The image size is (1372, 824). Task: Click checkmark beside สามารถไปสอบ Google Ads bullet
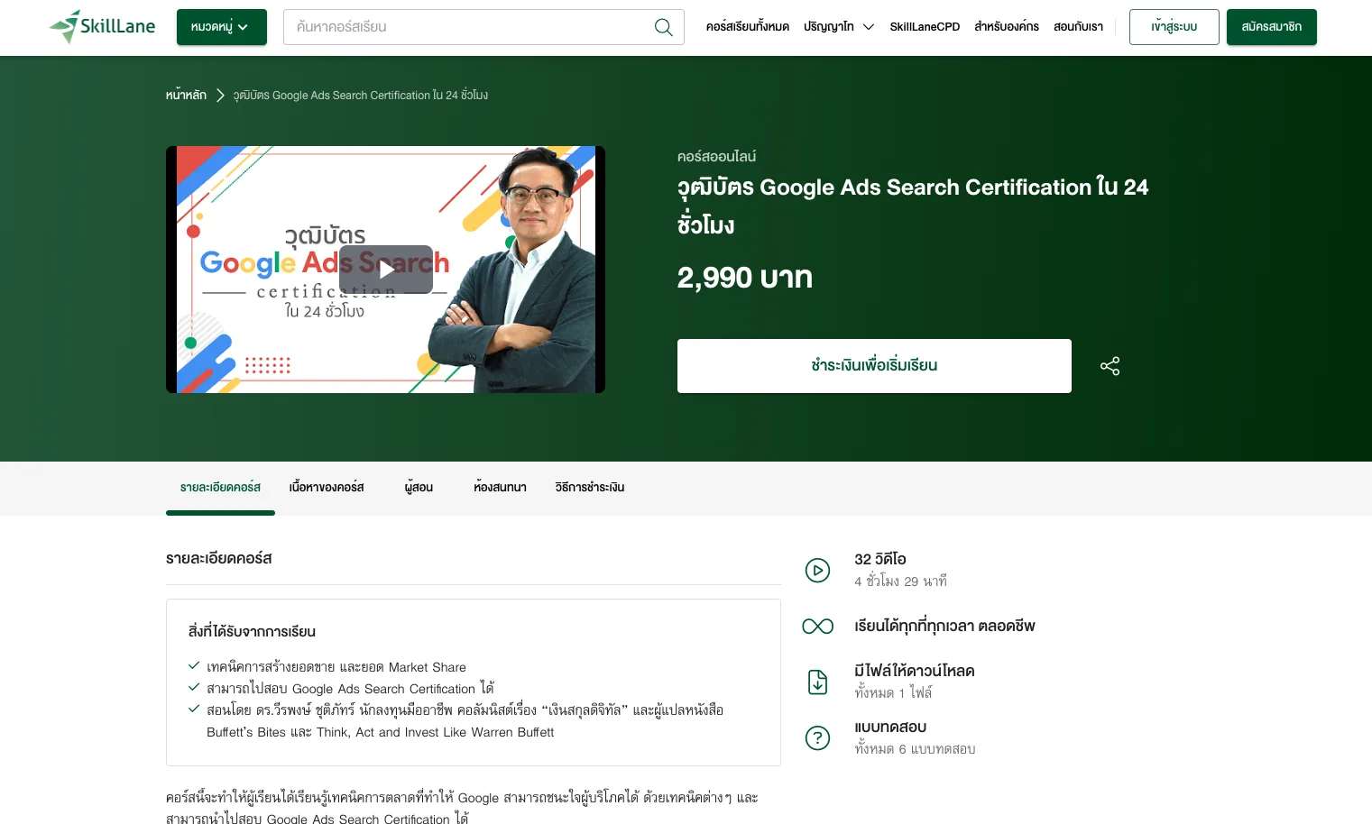(193, 688)
